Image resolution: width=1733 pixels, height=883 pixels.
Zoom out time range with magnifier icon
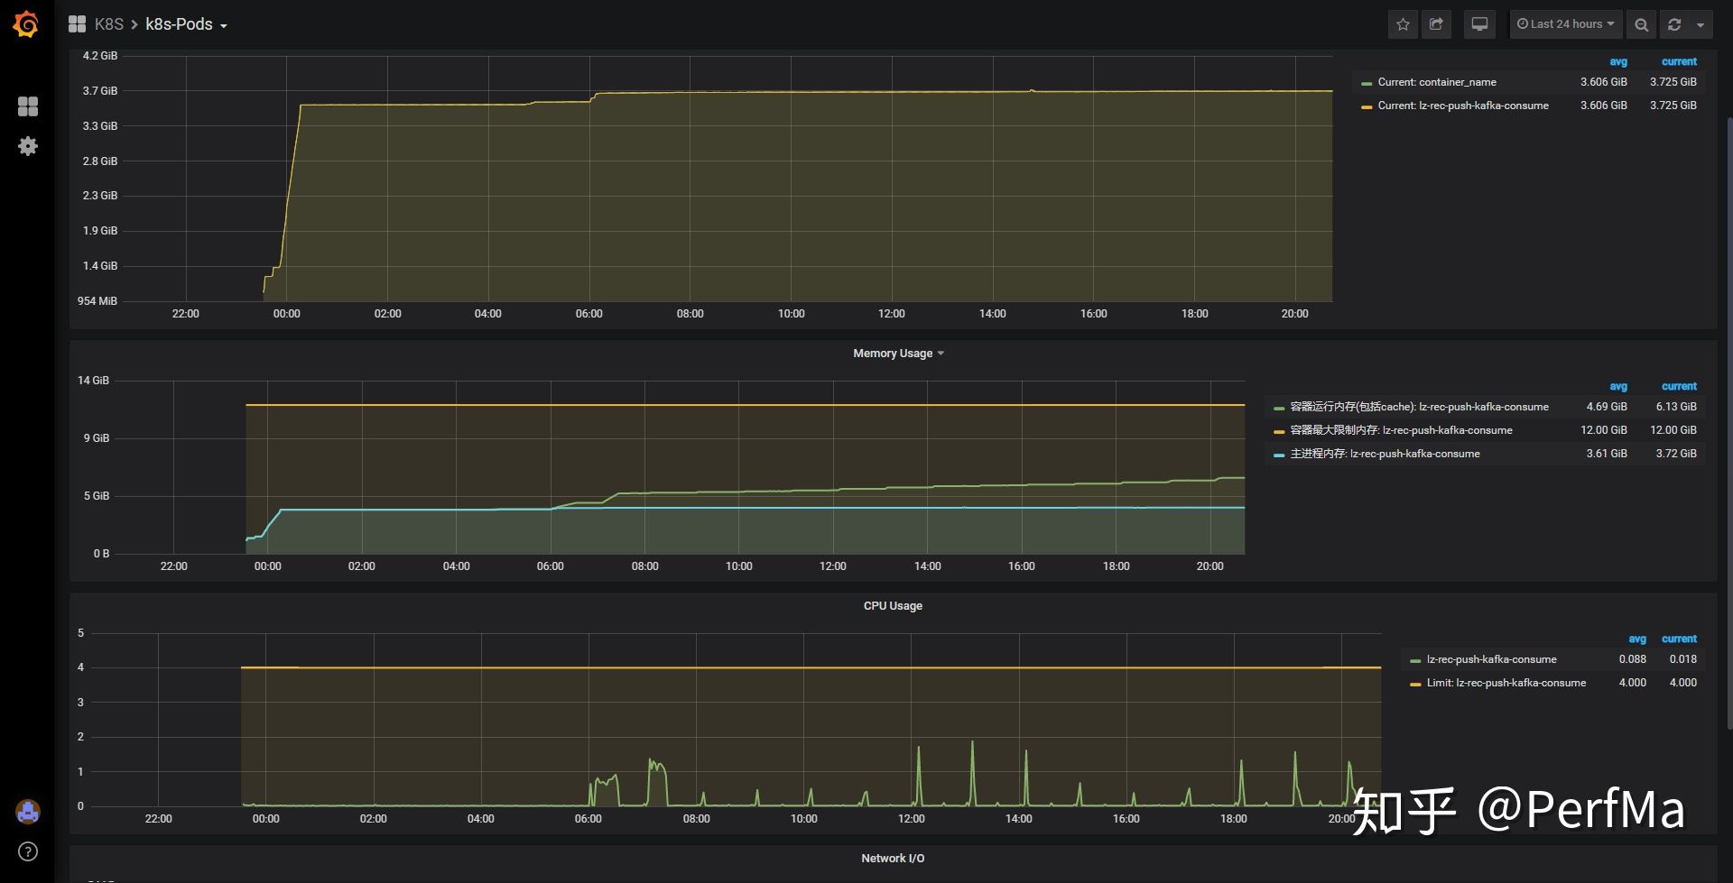1642,24
